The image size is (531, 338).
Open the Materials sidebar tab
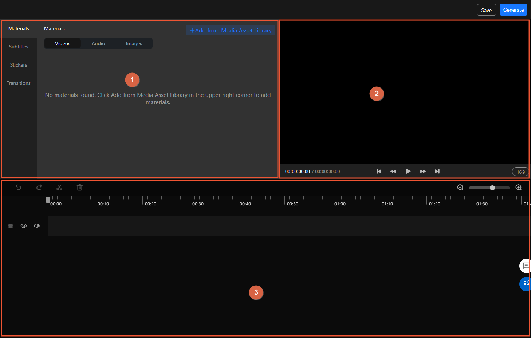[19, 28]
